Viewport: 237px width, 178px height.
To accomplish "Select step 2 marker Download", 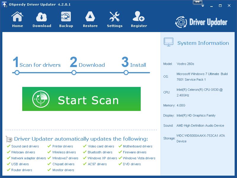I will (x=74, y=72).
